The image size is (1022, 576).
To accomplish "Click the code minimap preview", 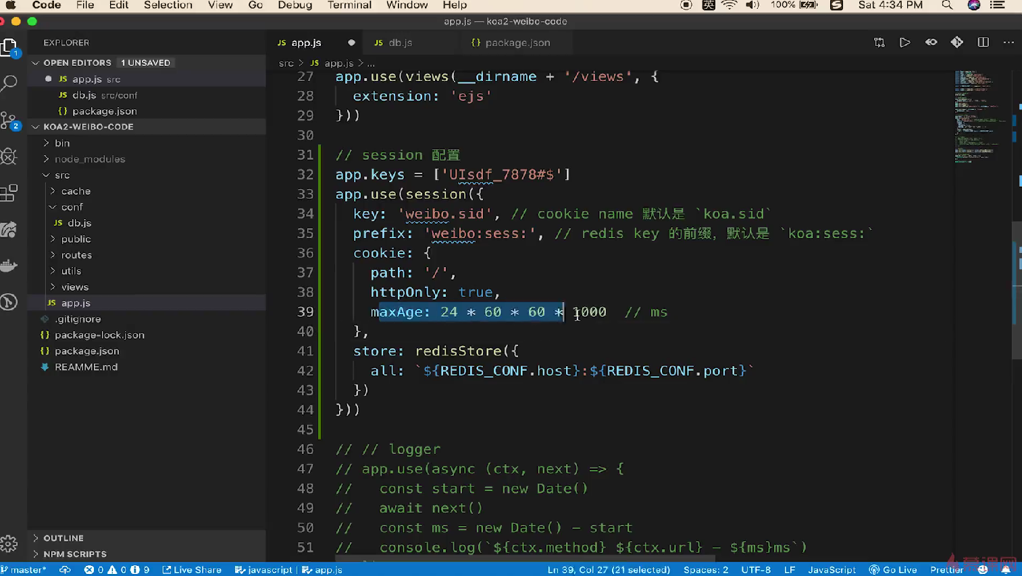I will coord(979,115).
